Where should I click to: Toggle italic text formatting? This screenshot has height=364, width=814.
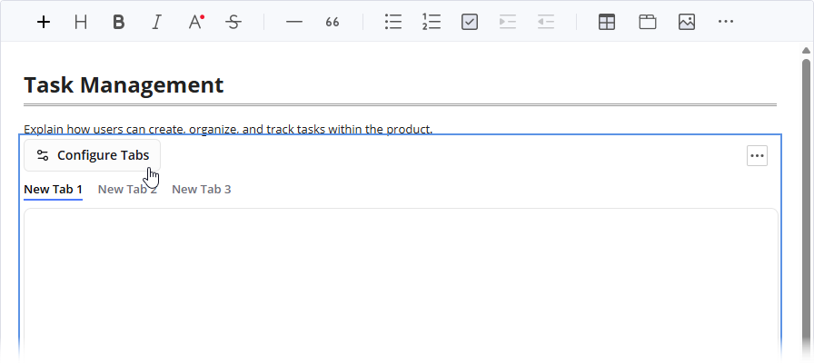coord(156,22)
